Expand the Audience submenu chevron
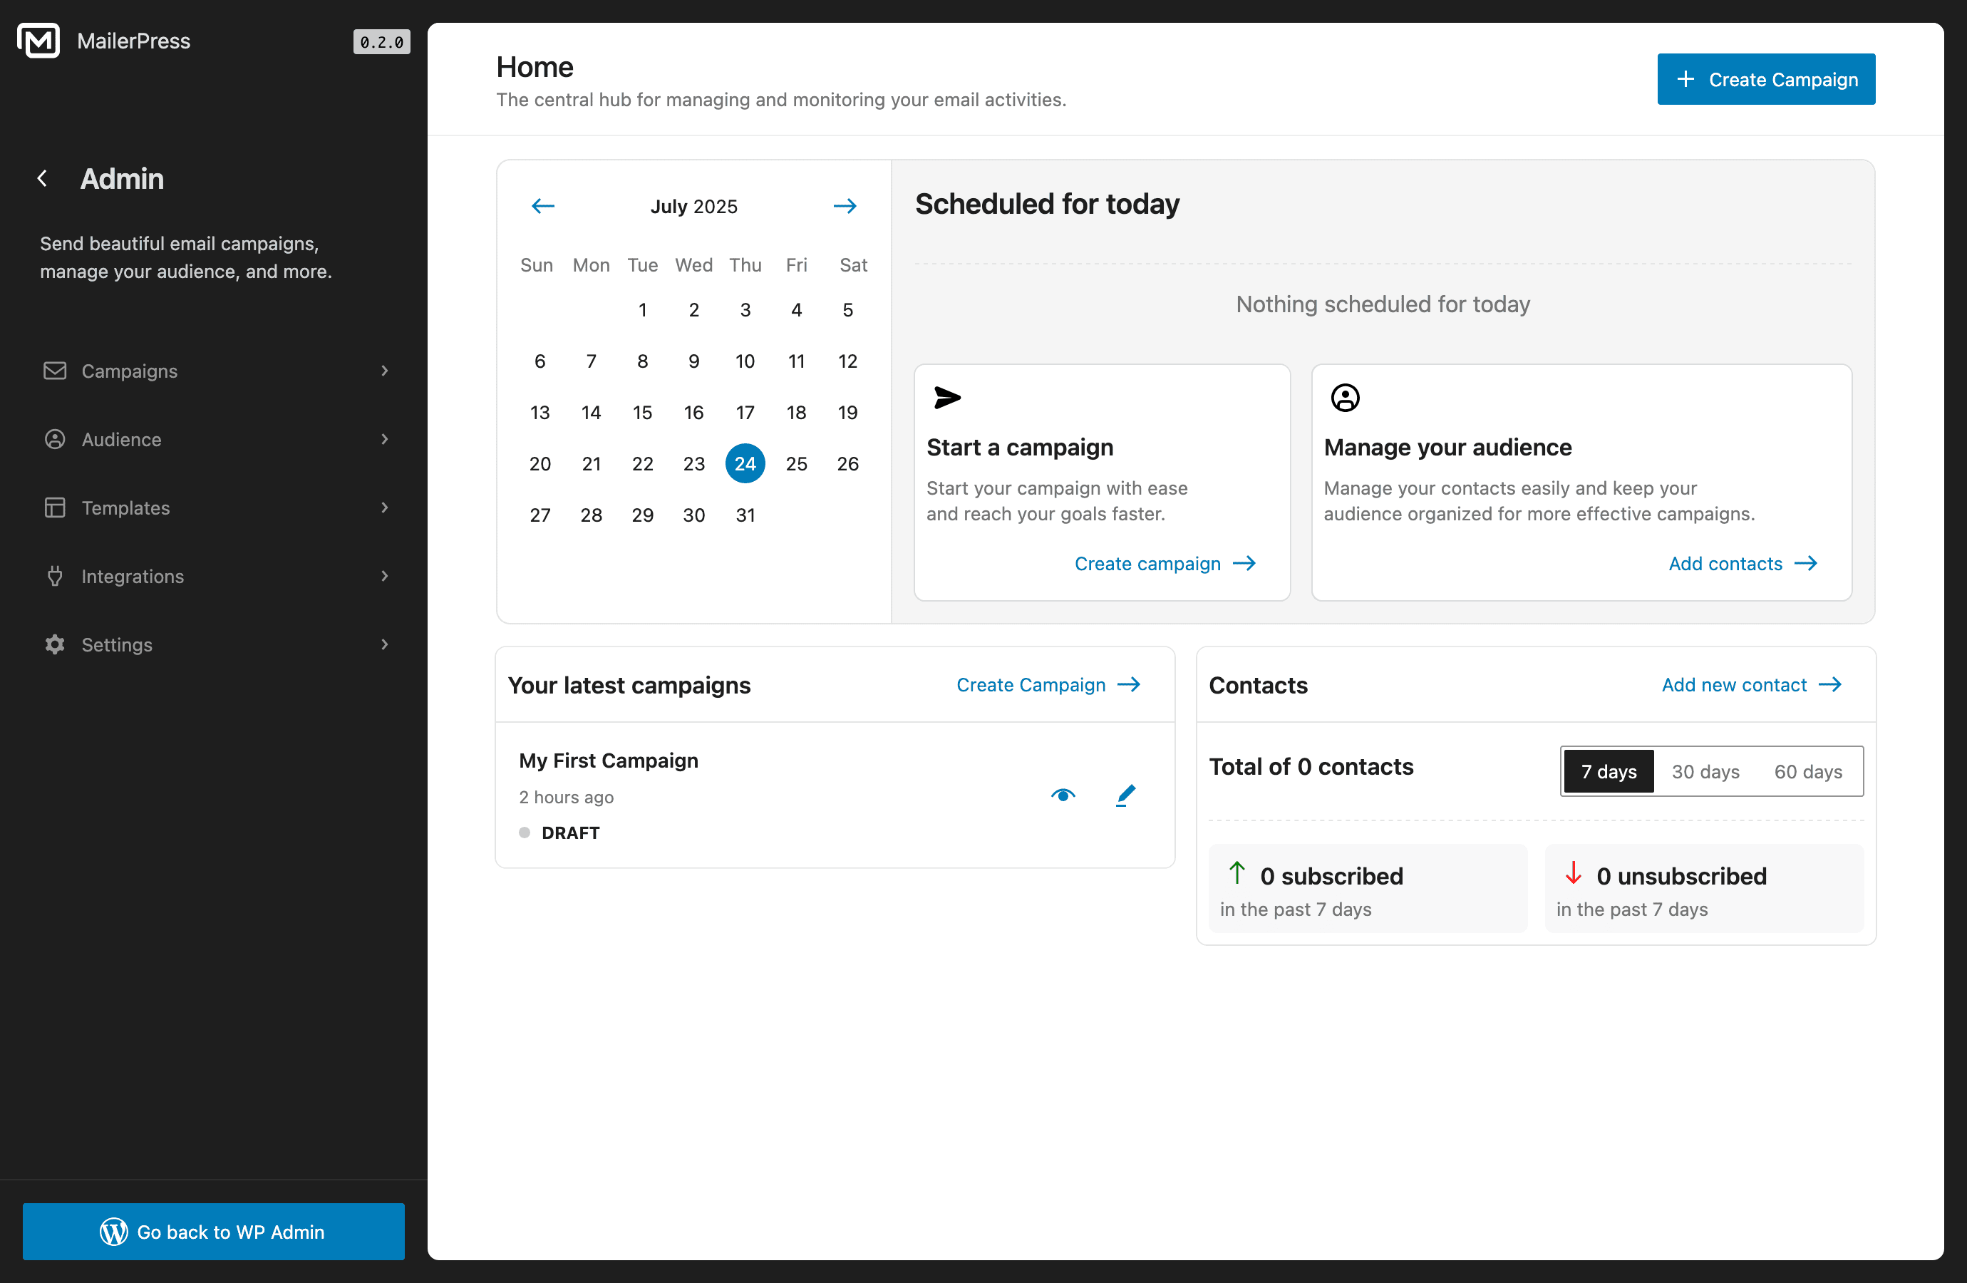The width and height of the screenshot is (1967, 1283). tap(385, 439)
